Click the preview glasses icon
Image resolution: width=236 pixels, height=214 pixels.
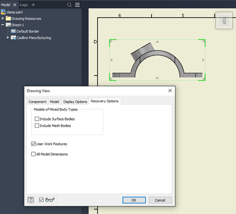coord(50,200)
